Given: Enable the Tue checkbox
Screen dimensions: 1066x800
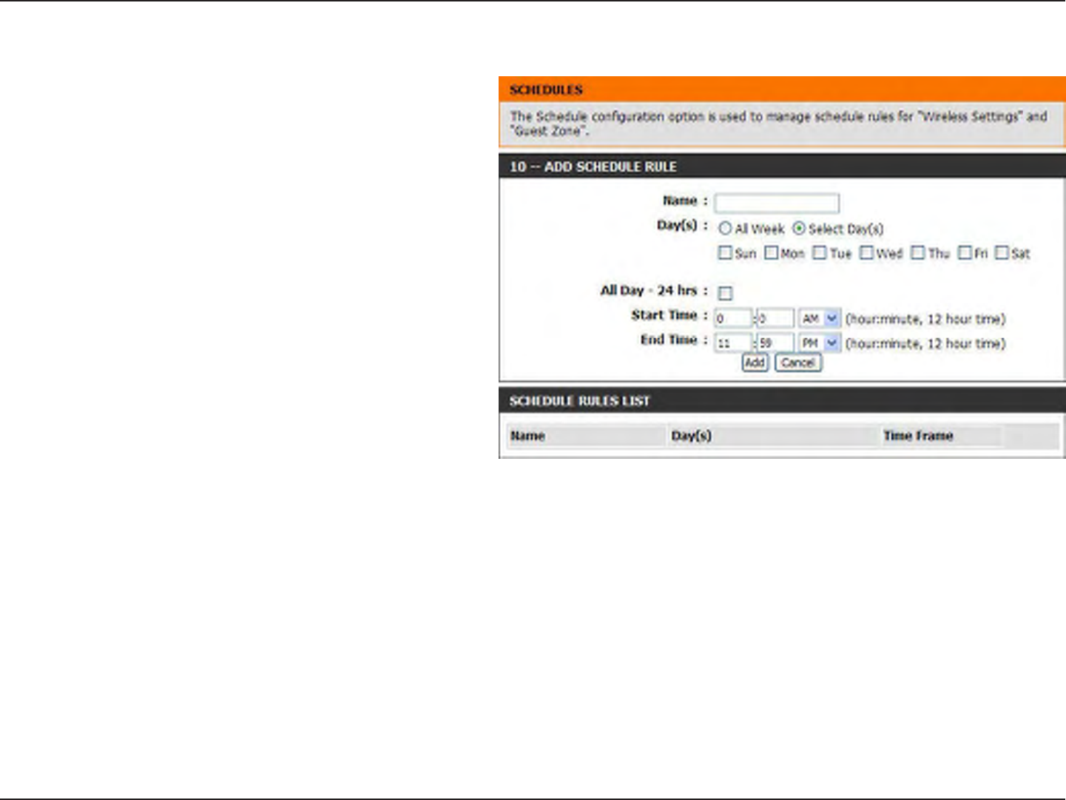Looking at the screenshot, I should click(x=820, y=253).
